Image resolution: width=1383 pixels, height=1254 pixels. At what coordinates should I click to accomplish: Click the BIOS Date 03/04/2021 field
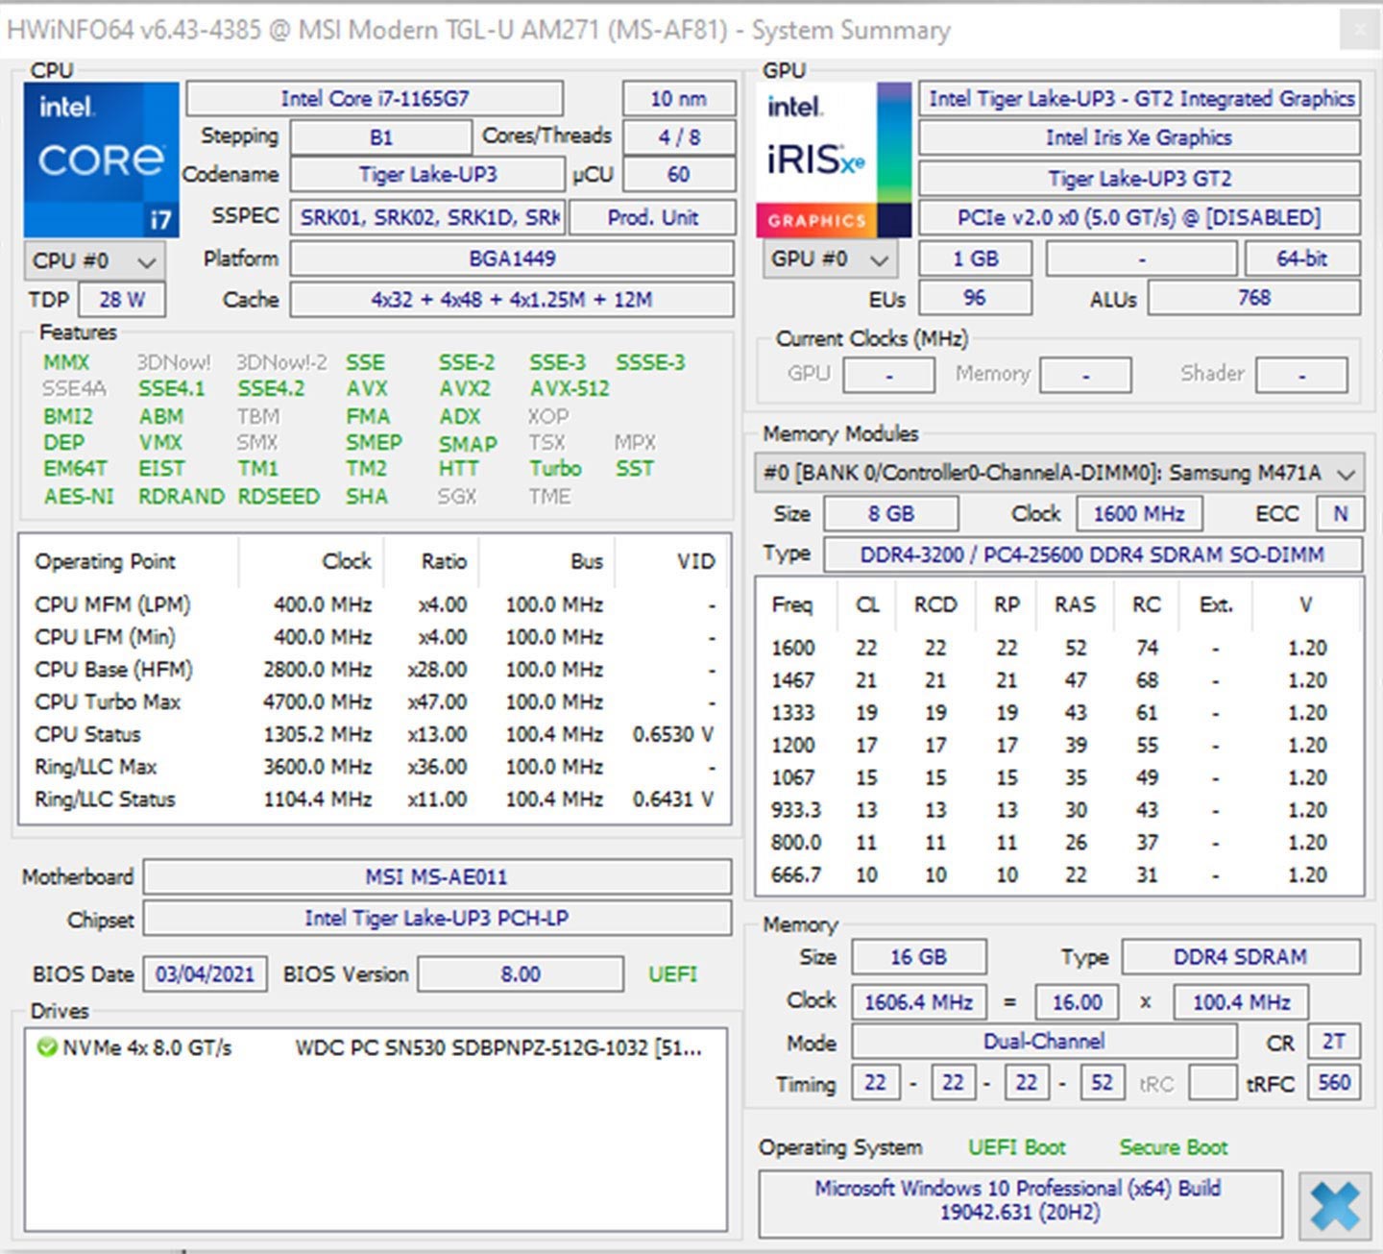coord(205,974)
